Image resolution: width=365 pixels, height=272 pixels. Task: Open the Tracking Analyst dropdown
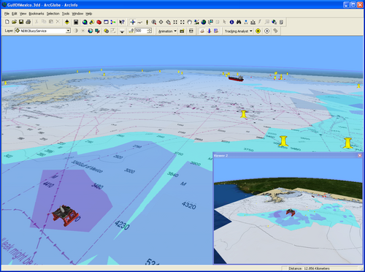point(239,31)
